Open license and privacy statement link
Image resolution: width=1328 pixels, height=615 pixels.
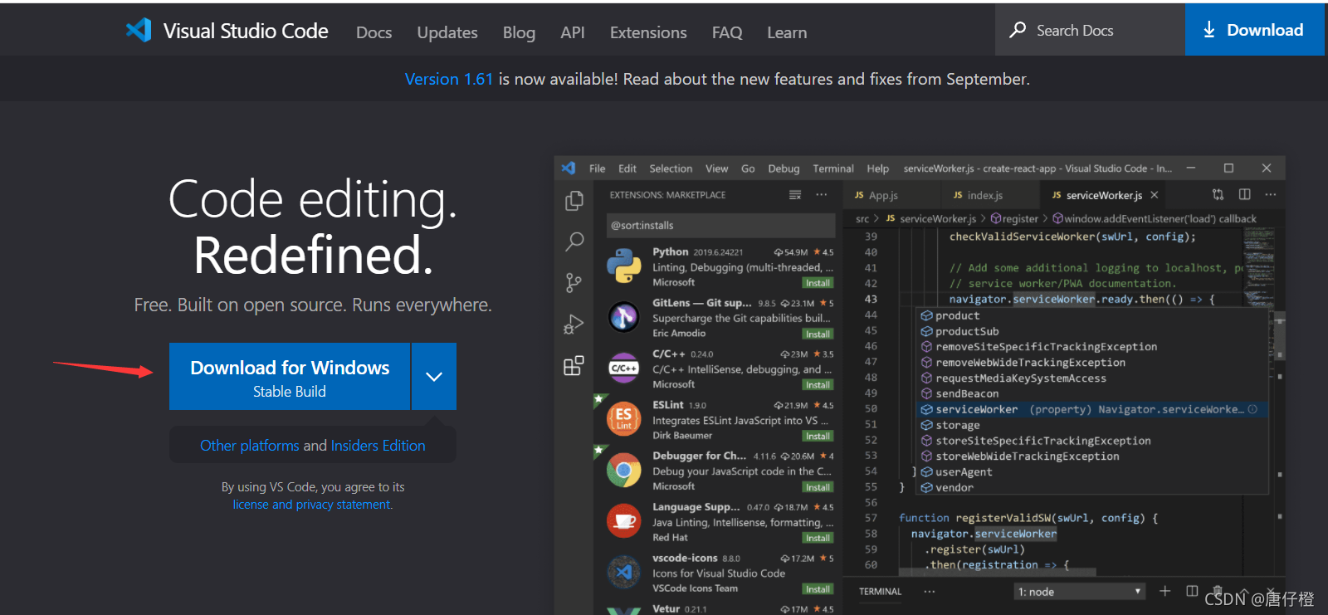312,505
